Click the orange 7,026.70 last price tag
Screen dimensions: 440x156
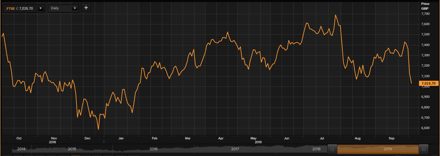click(428, 83)
